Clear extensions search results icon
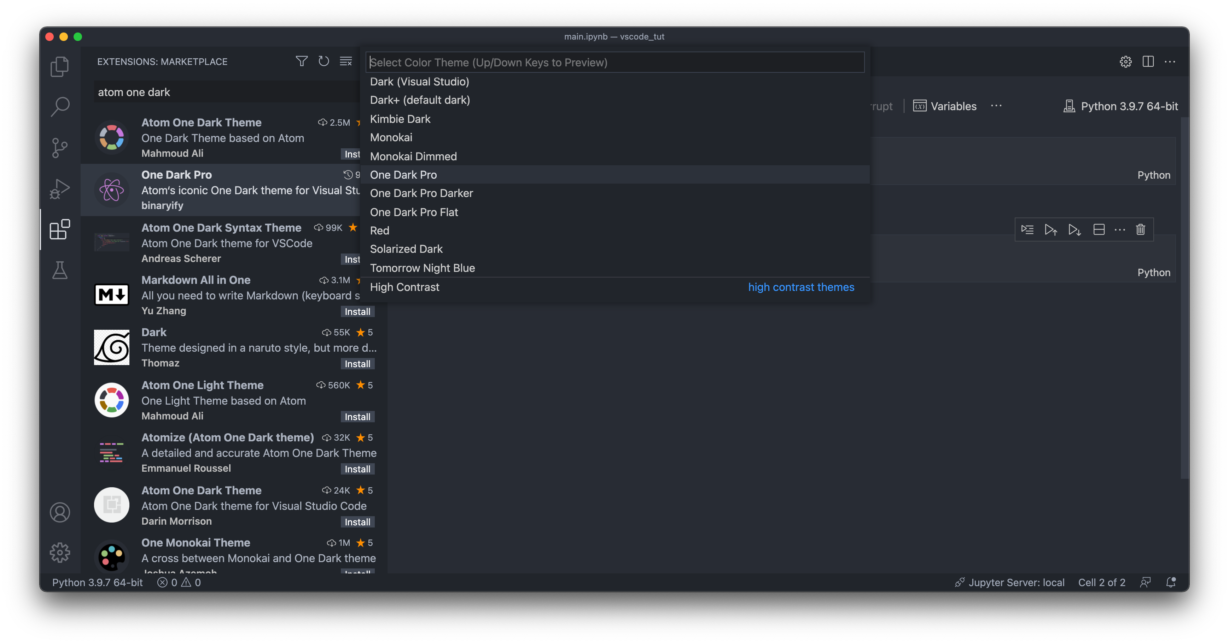The image size is (1229, 644). 346,61
